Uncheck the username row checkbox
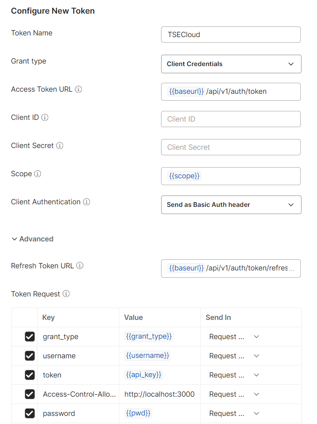Image resolution: width=317 pixels, height=424 pixels. tap(29, 356)
